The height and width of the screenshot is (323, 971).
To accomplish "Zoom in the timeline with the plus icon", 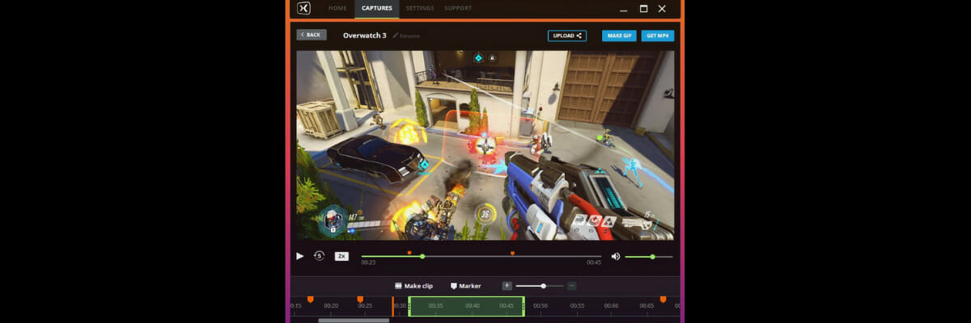I will 507,285.
